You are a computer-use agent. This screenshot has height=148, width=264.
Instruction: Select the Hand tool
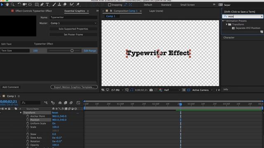[7, 5]
